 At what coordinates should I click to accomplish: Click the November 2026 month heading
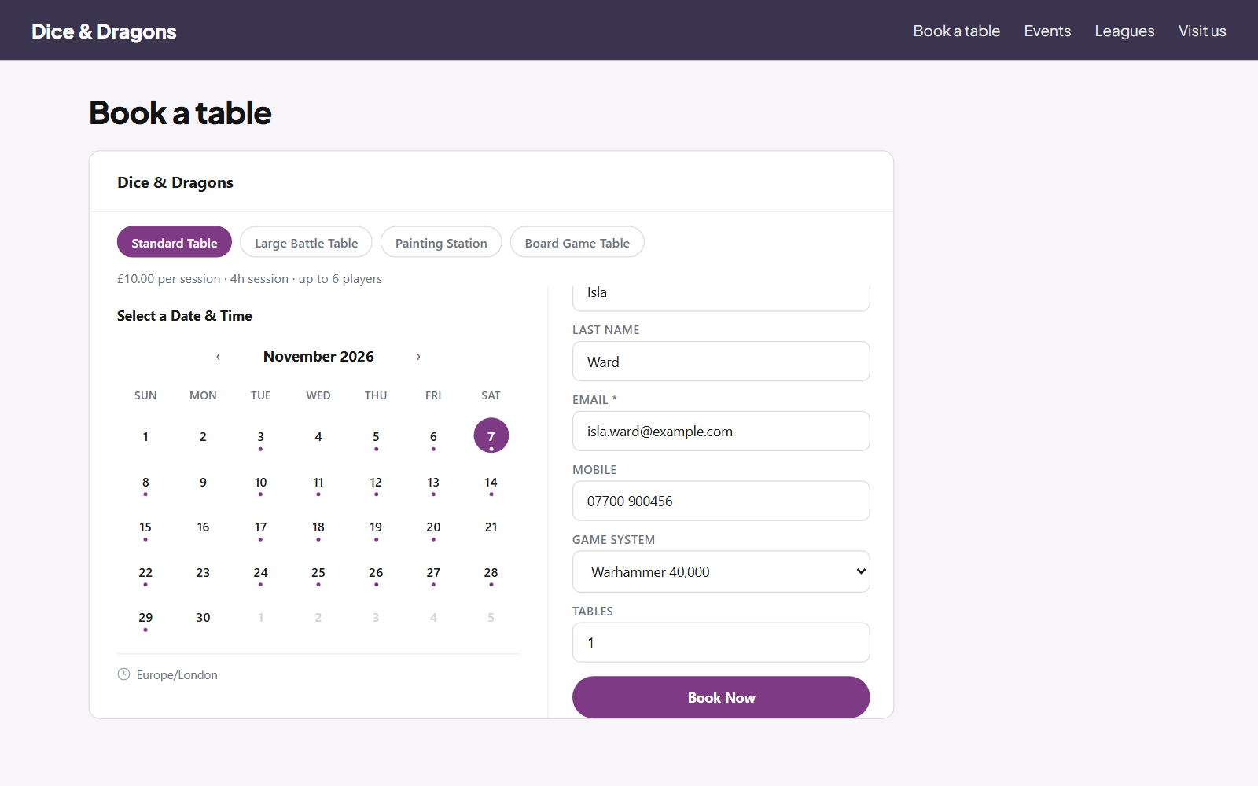click(318, 357)
